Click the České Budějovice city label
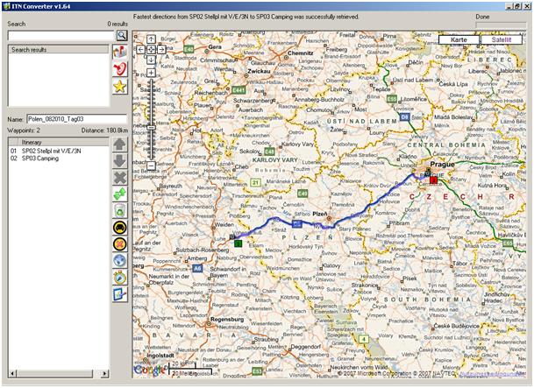Viewport: 534px width, 388px height. point(456,326)
